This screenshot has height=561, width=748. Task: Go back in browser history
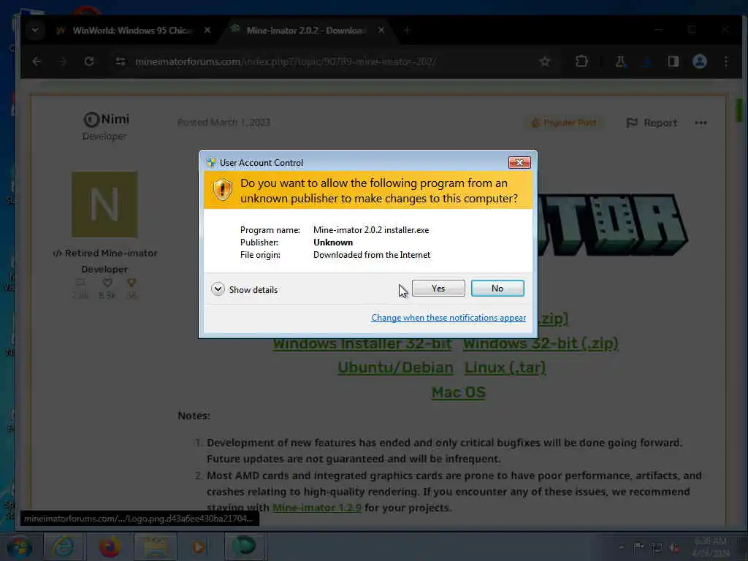pyautogui.click(x=37, y=61)
